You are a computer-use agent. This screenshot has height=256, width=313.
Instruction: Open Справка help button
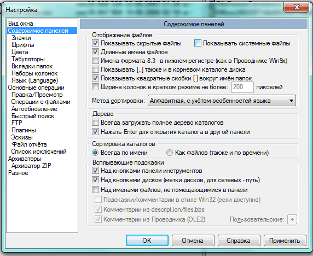pos(239,241)
